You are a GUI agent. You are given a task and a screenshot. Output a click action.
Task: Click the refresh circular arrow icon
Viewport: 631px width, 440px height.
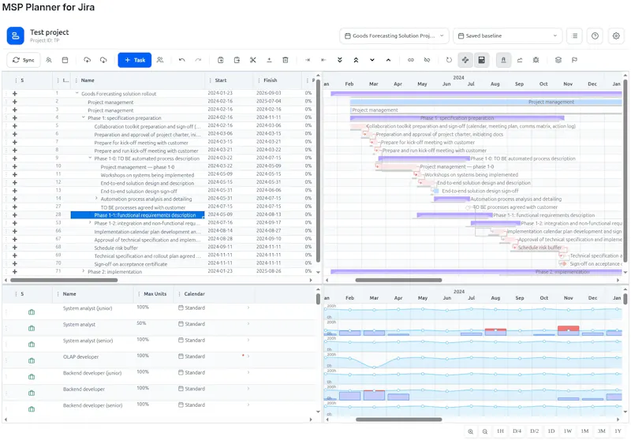pos(449,60)
